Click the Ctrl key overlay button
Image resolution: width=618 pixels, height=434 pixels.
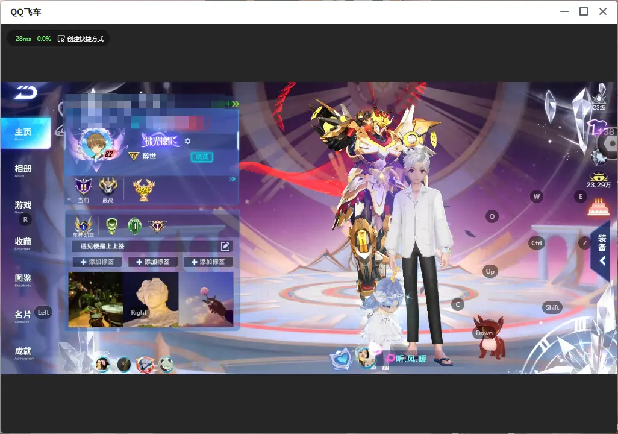[x=537, y=243]
